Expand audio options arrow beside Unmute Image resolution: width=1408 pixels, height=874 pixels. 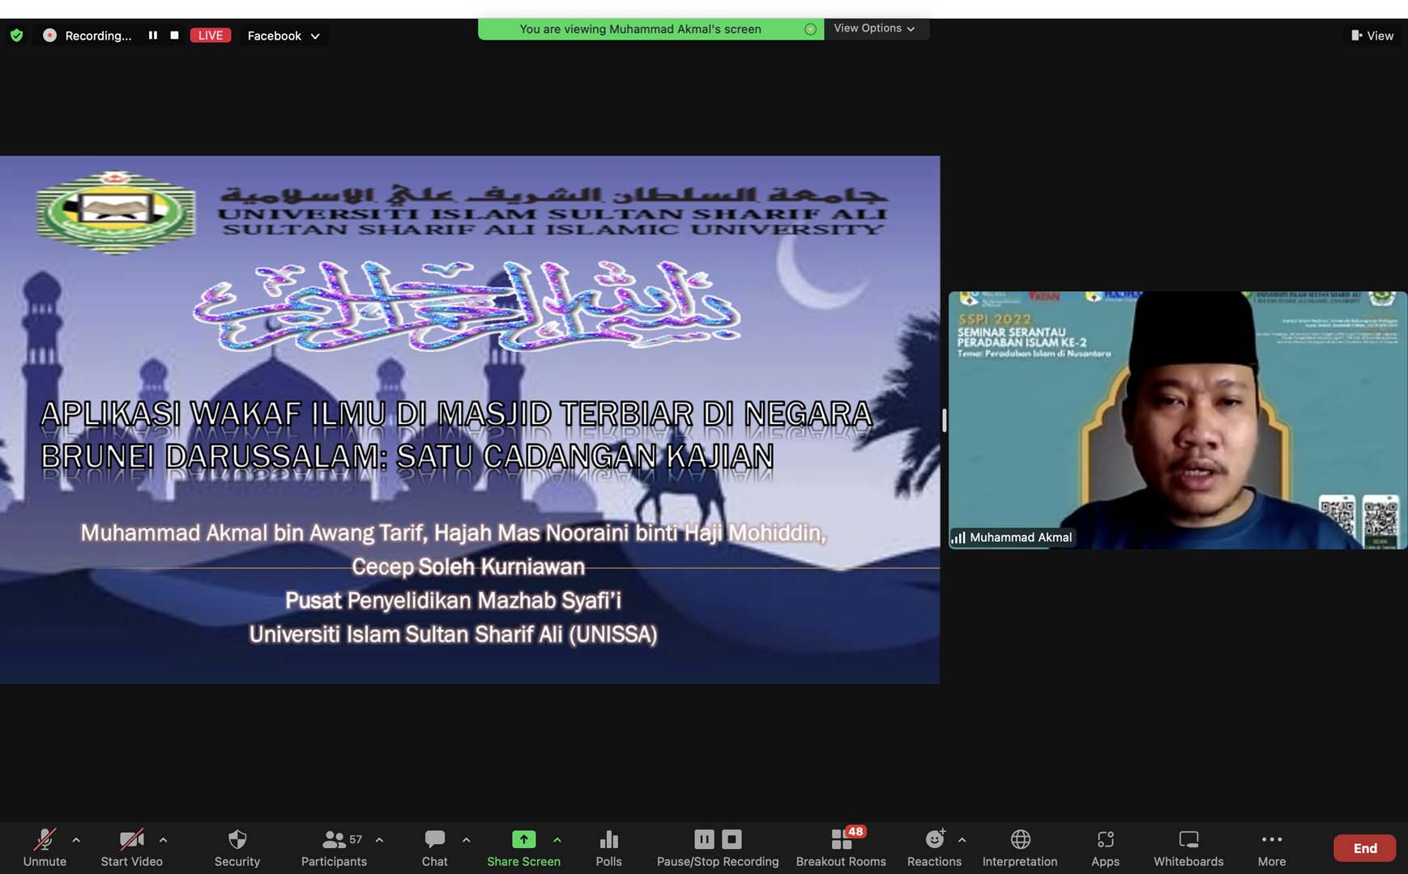[x=76, y=840]
